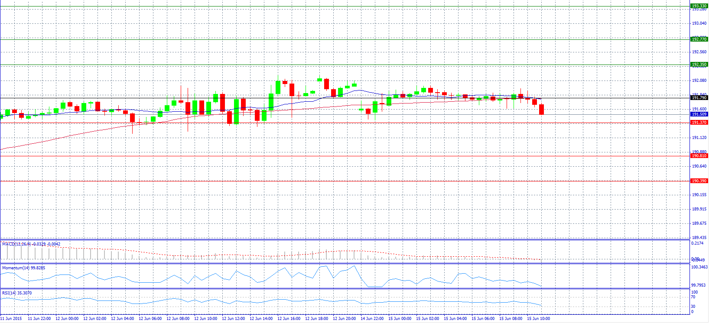Click the 15 Jun 10:00 time label

[538, 319]
